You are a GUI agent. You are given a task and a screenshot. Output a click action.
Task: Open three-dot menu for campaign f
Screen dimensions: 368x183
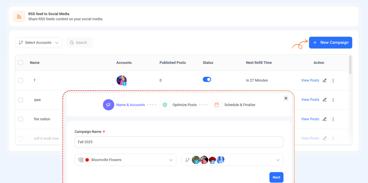tap(333, 81)
